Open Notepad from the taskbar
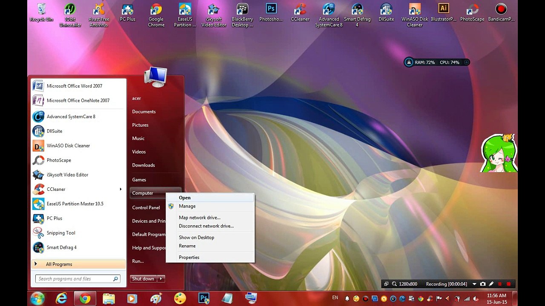This screenshot has width=545, height=306. [x=227, y=299]
